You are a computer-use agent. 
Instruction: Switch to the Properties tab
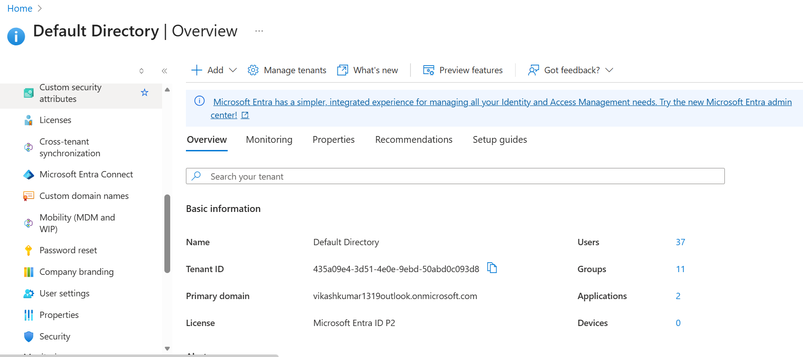pyautogui.click(x=333, y=140)
